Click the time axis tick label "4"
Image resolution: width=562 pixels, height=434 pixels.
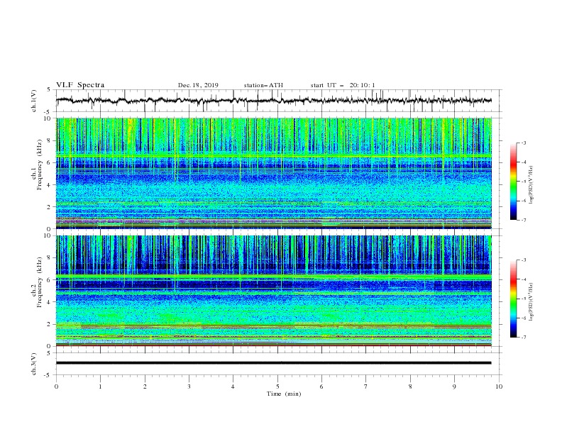click(233, 386)
